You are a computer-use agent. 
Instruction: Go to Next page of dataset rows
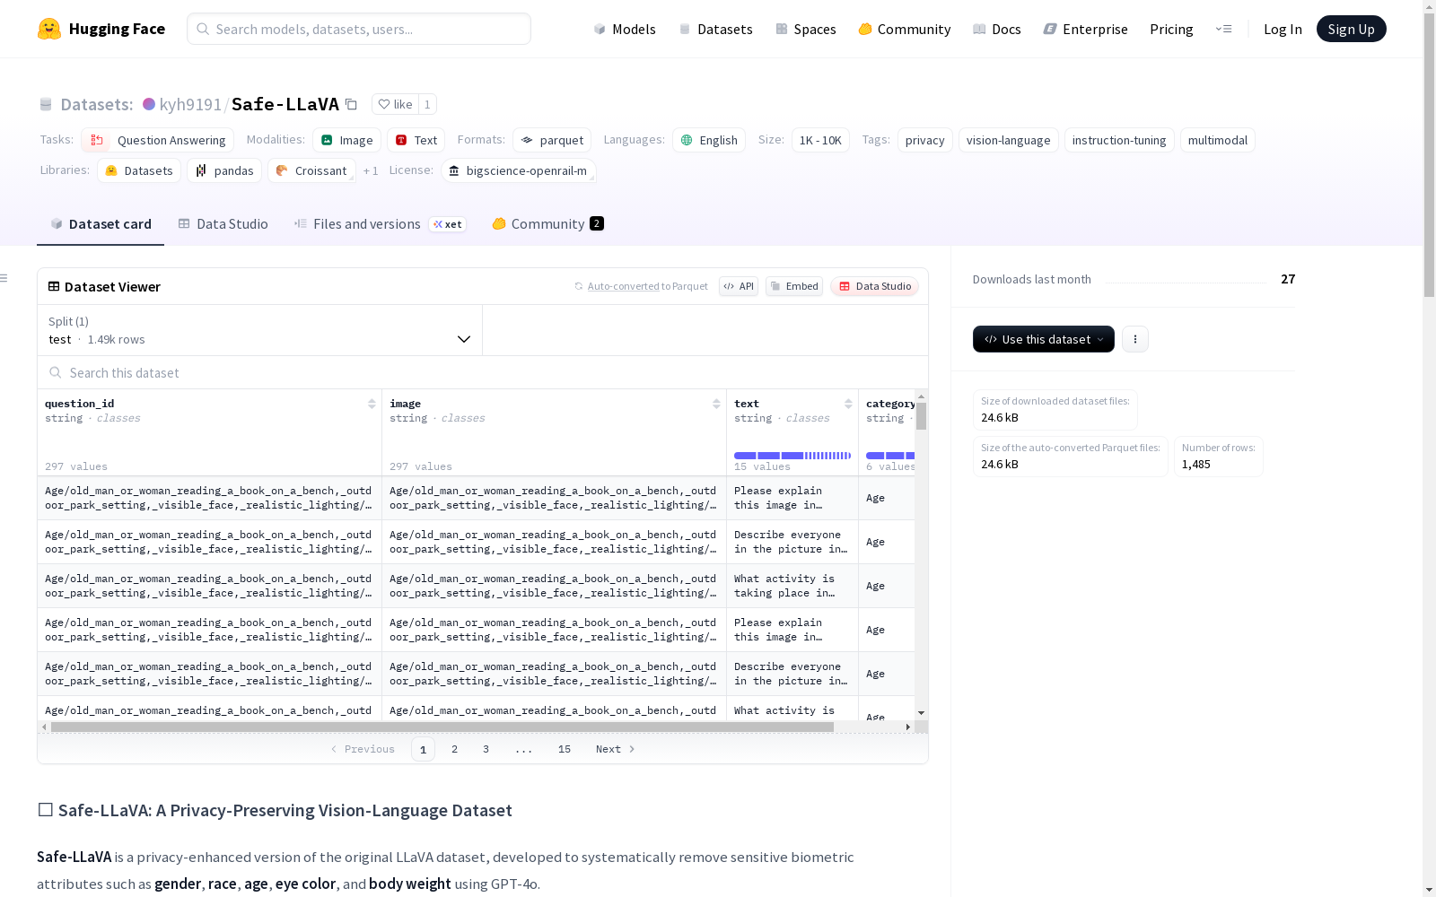pos(616,749)
